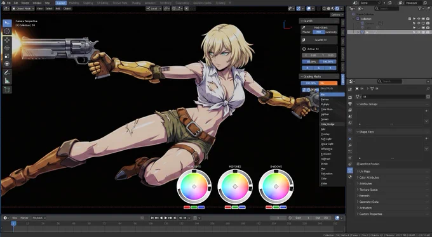Viewport: 432px width, 237px height.
Task: Select the Select Box tool
Action: coord(7,23)
